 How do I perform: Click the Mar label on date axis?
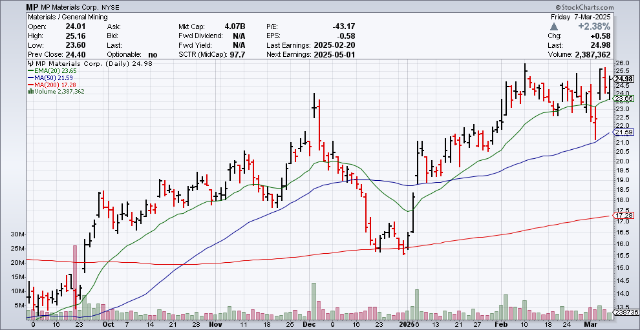coord(591,325)
